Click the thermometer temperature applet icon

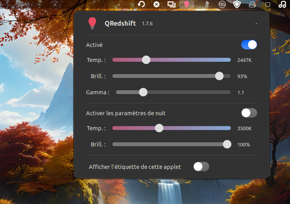(206, 4)
